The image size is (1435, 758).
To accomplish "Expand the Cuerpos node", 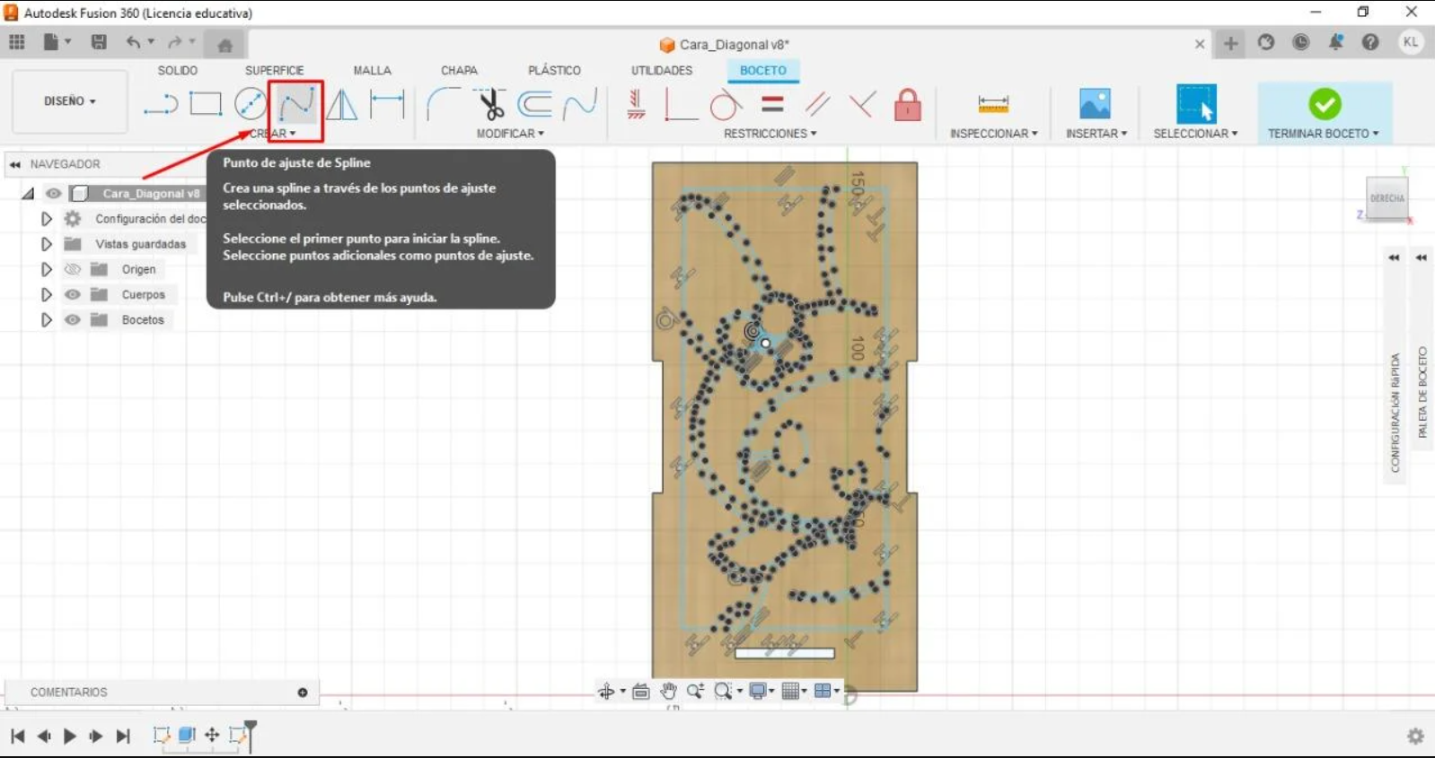I will (47, 294).
